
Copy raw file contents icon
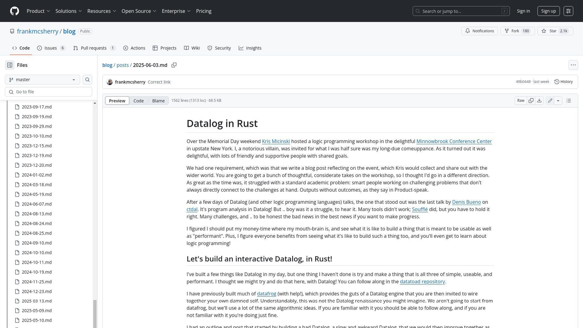[x=531, y=101]
